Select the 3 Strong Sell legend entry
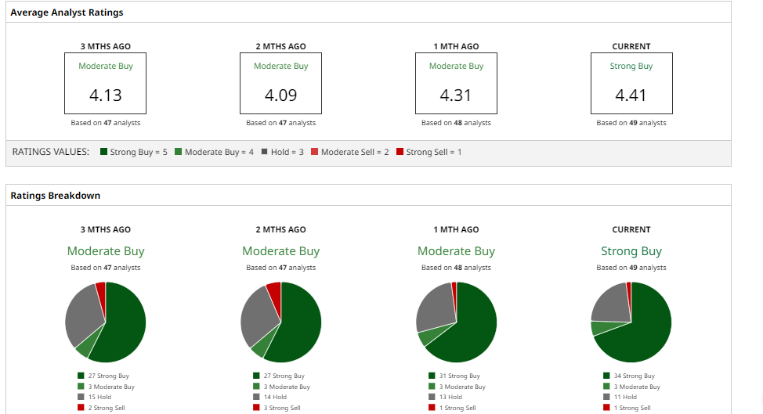This screenshot has width=763, height=414. pyautogui.click(x=281, y=408)
